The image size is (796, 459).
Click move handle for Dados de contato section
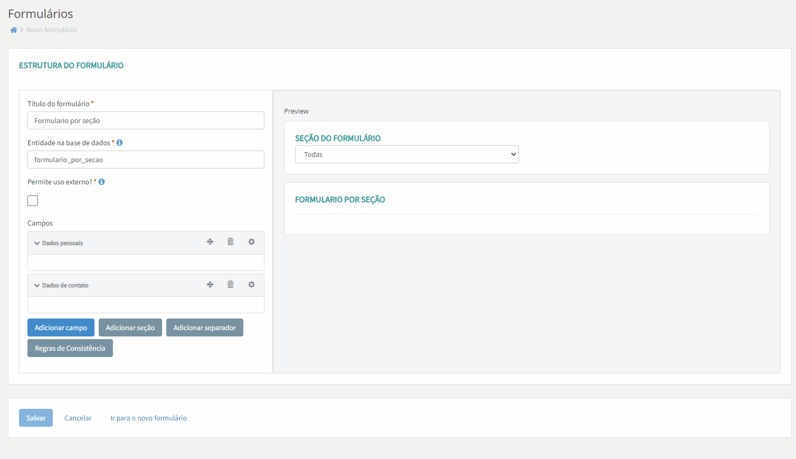210,285
